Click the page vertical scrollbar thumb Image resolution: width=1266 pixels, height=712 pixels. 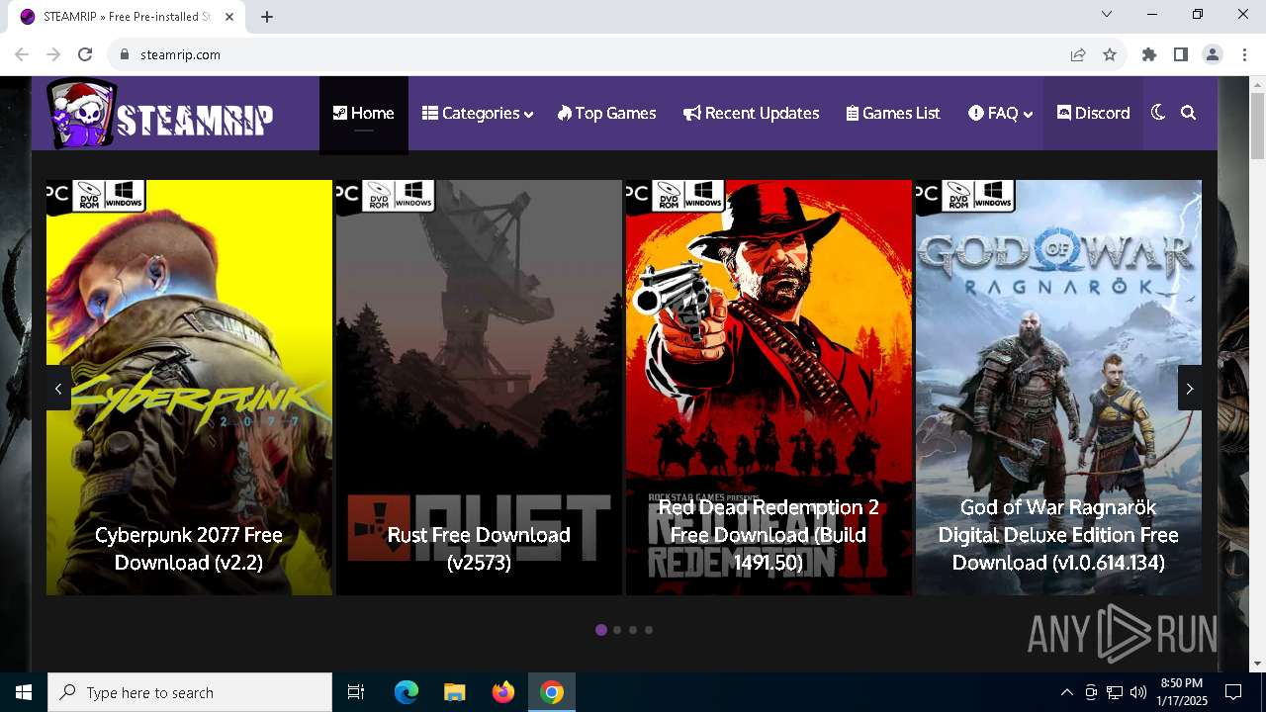coord(1257,126)
